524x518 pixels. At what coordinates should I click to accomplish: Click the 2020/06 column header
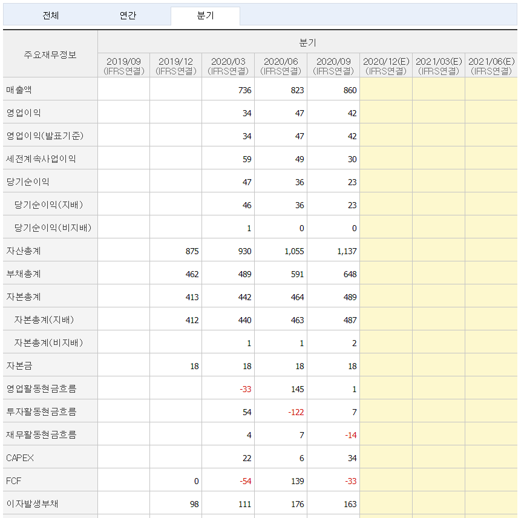(x=281, y=66)
